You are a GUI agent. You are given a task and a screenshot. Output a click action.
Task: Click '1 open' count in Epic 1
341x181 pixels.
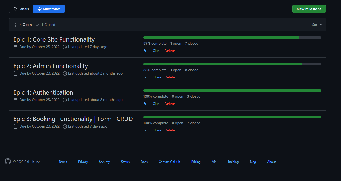[176, 43]
